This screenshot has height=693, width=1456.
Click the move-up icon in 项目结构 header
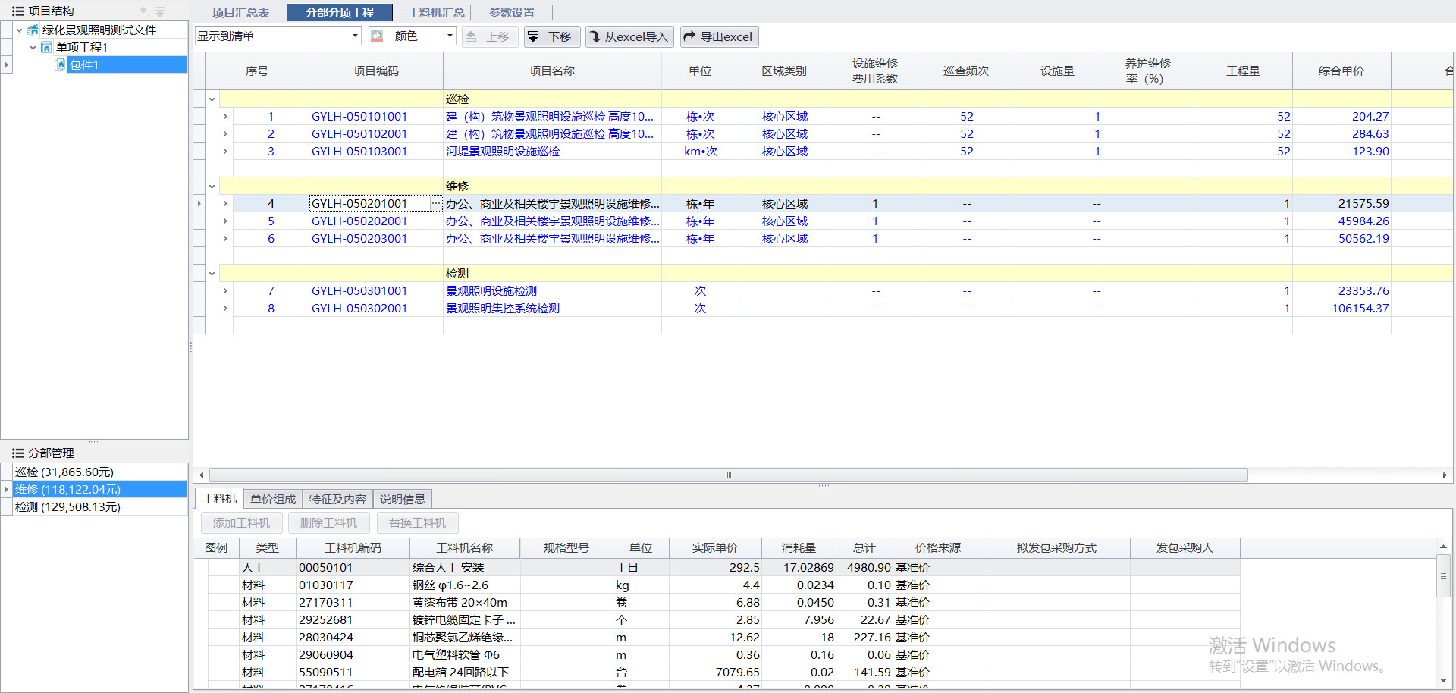pyautogui.click(x=143, y=11)
